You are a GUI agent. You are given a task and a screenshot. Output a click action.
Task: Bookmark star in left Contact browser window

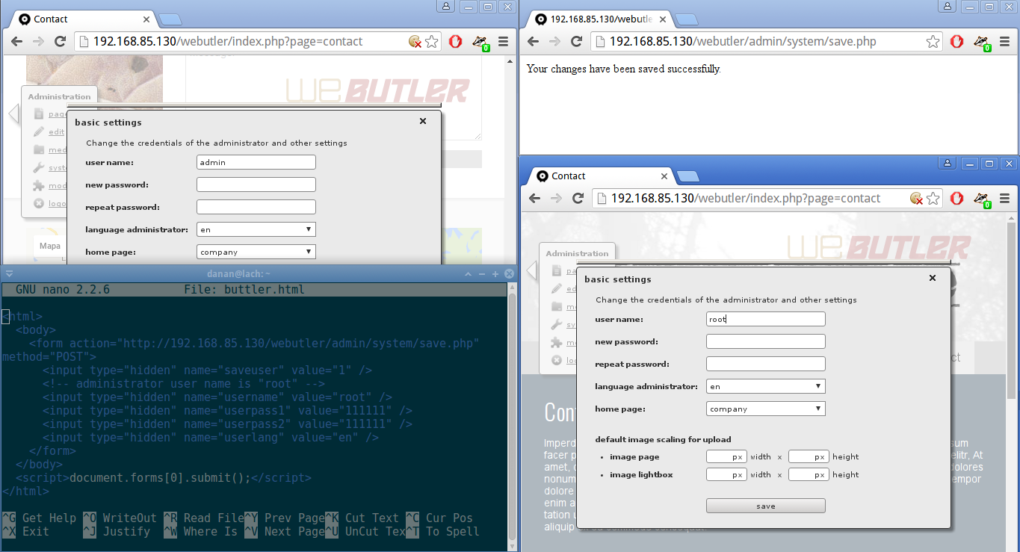click(x=431, y=42)
